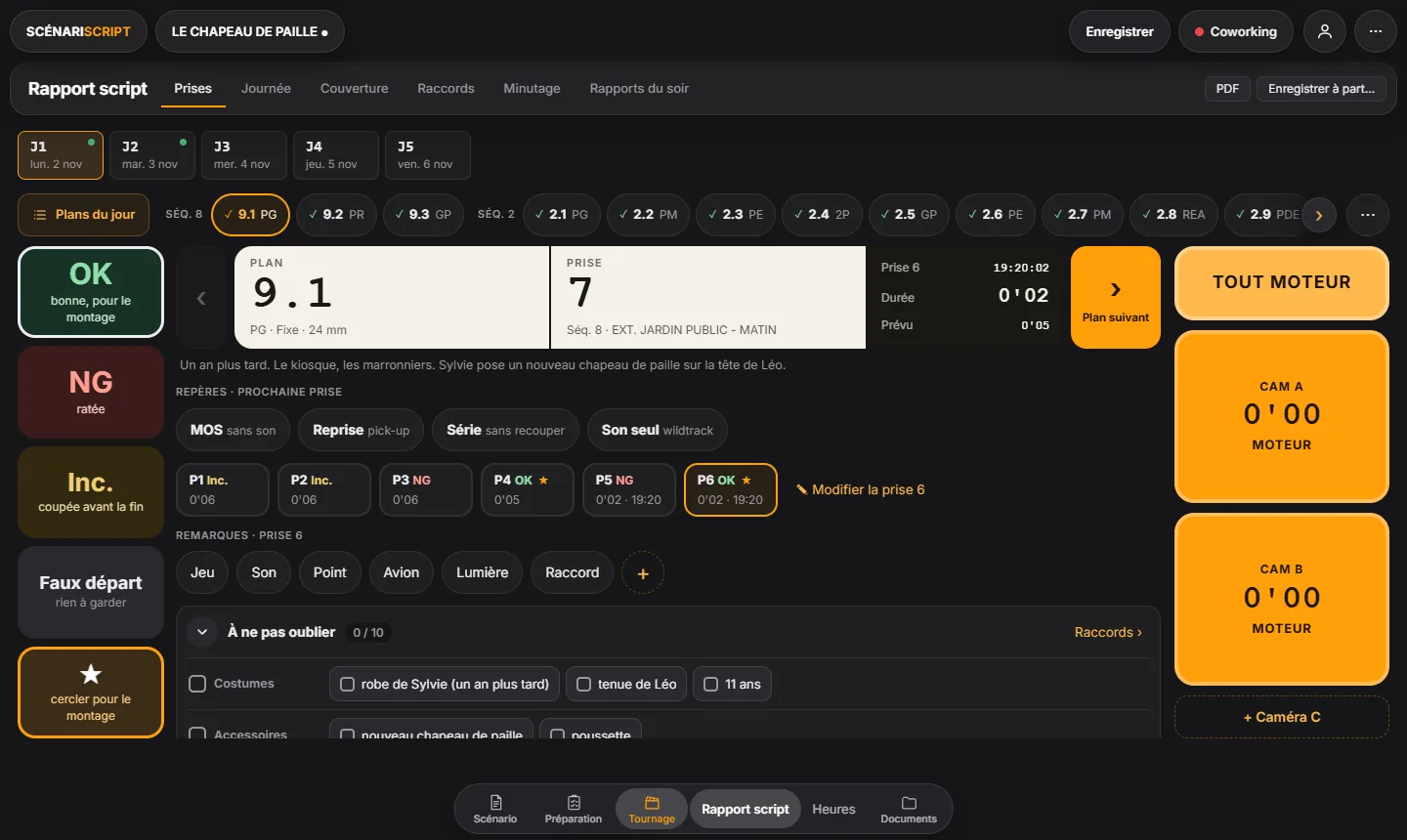Switch to the Minutage tab
1407x840 pixels.
tap(532, 89)
